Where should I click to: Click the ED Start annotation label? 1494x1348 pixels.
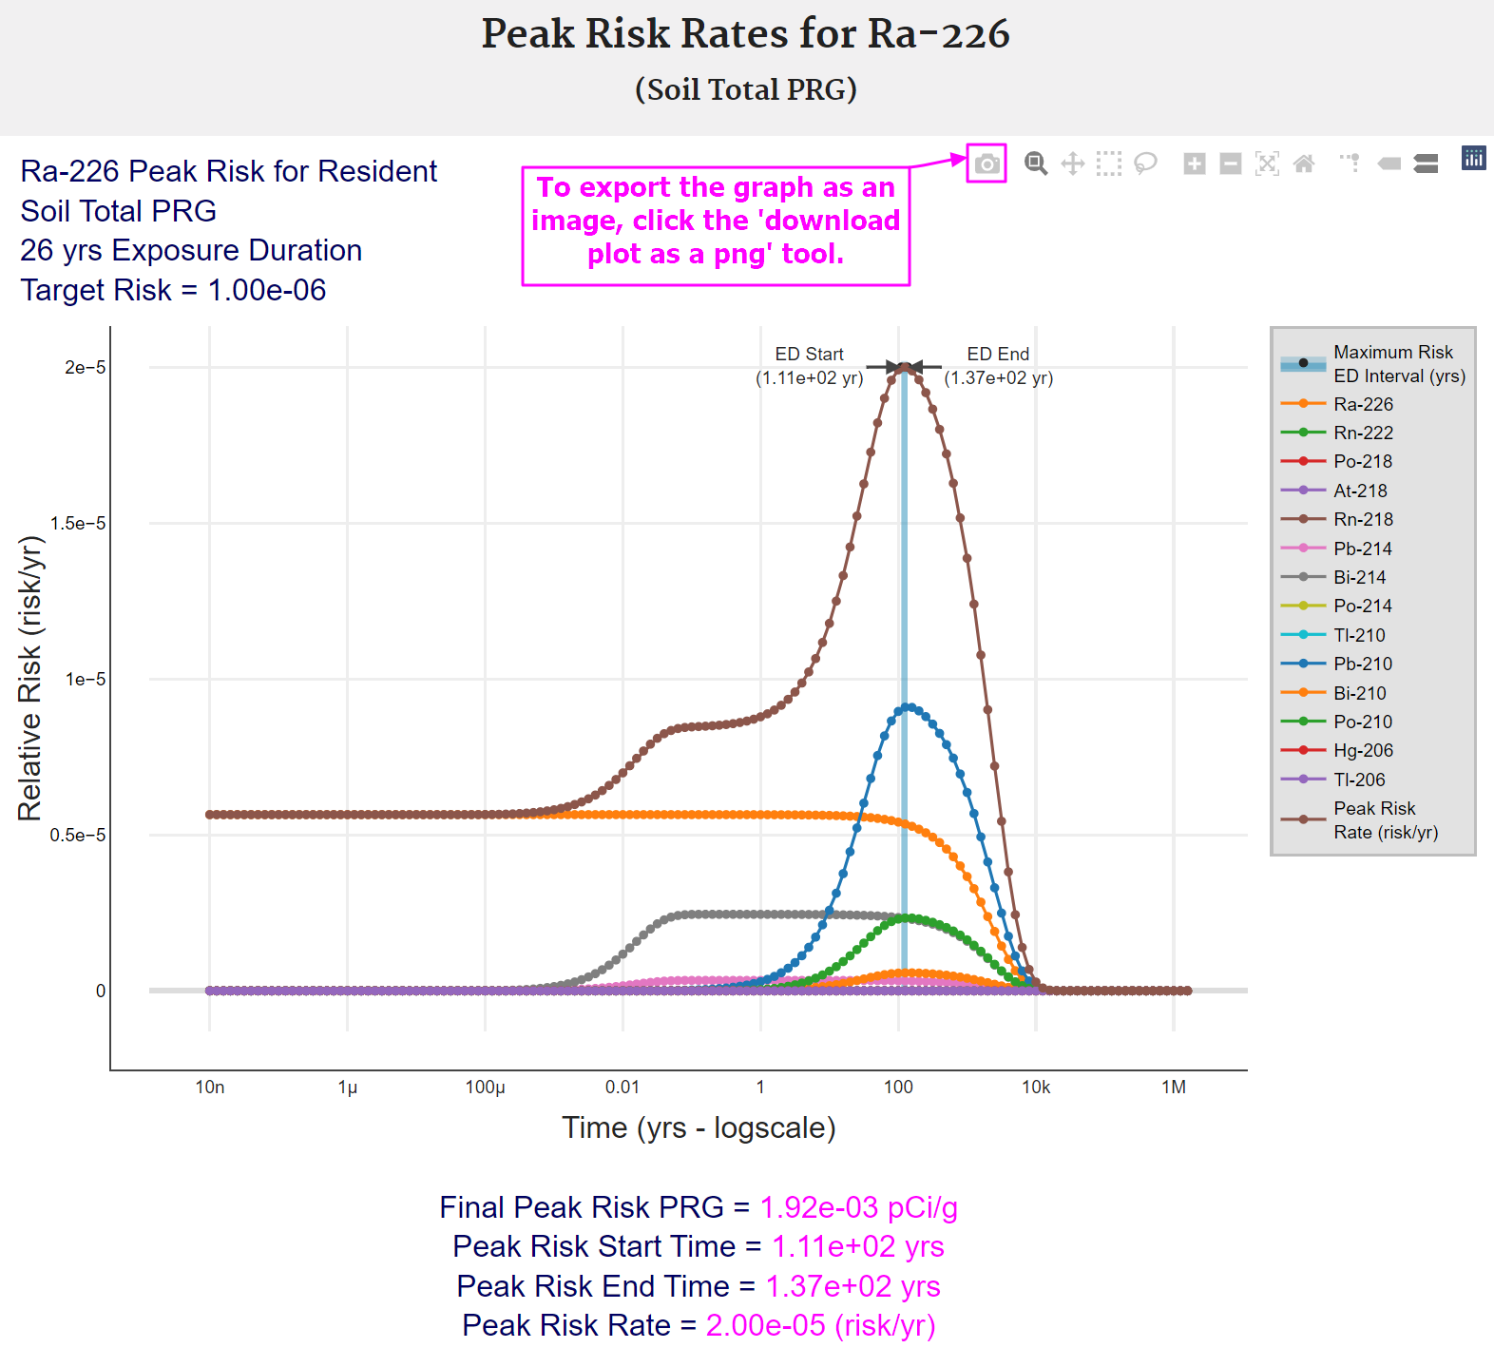point(809,366)
